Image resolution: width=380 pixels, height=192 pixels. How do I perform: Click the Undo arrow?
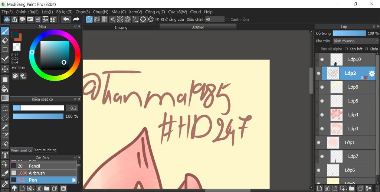[66, 19]
